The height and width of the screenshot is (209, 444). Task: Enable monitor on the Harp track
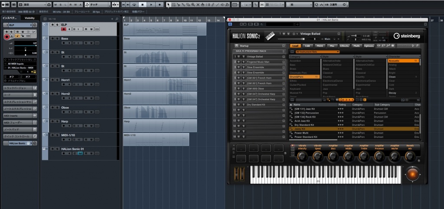(x=69, y=126)
